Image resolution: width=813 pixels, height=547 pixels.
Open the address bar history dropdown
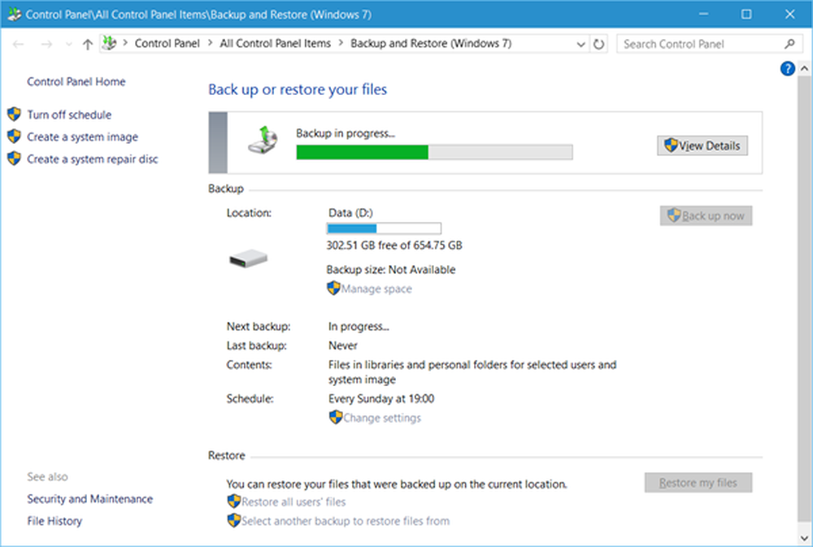pos(580,44)
